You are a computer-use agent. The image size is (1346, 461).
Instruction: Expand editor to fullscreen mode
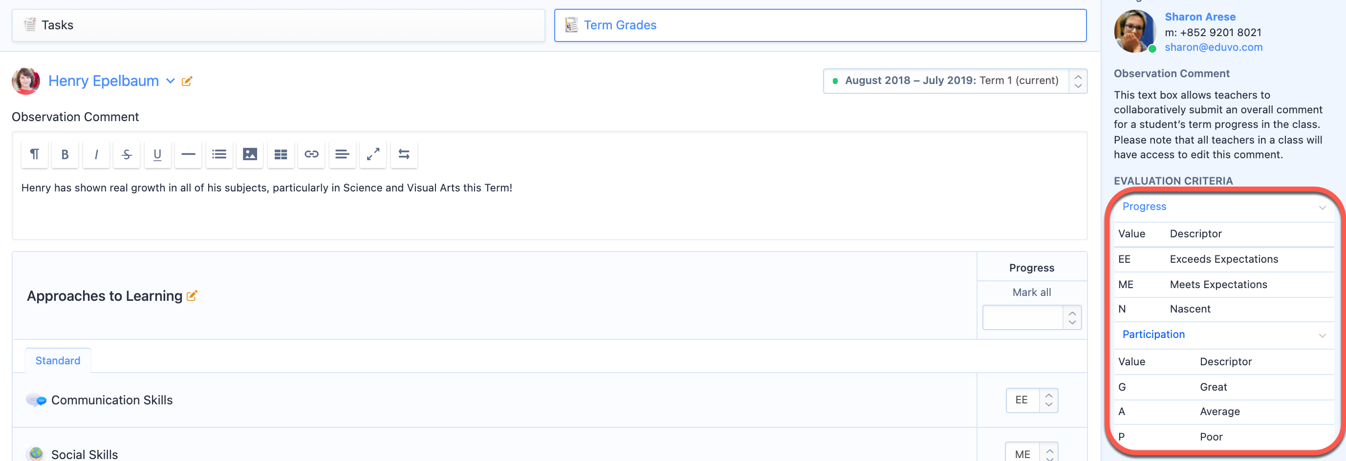coord(372,154)
